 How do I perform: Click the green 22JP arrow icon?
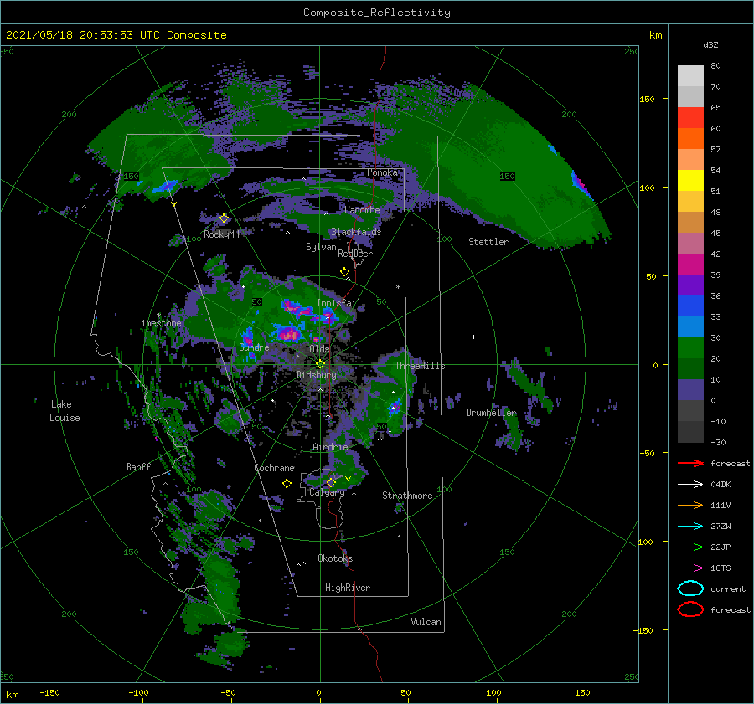click(690, 547)
